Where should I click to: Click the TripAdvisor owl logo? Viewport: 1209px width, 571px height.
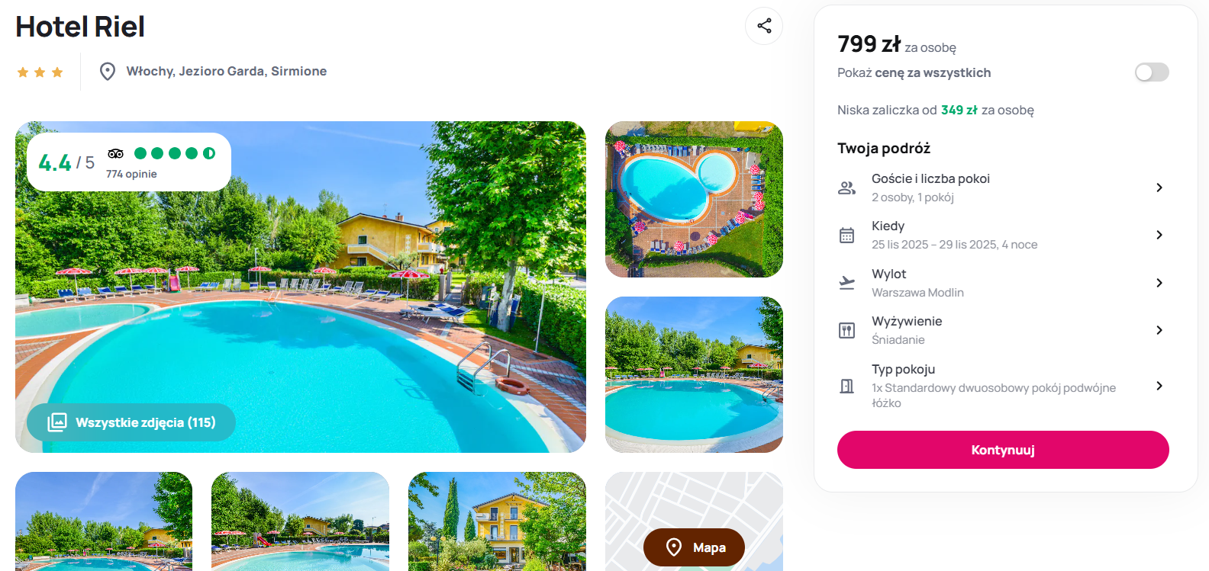(x=115, y=153)
